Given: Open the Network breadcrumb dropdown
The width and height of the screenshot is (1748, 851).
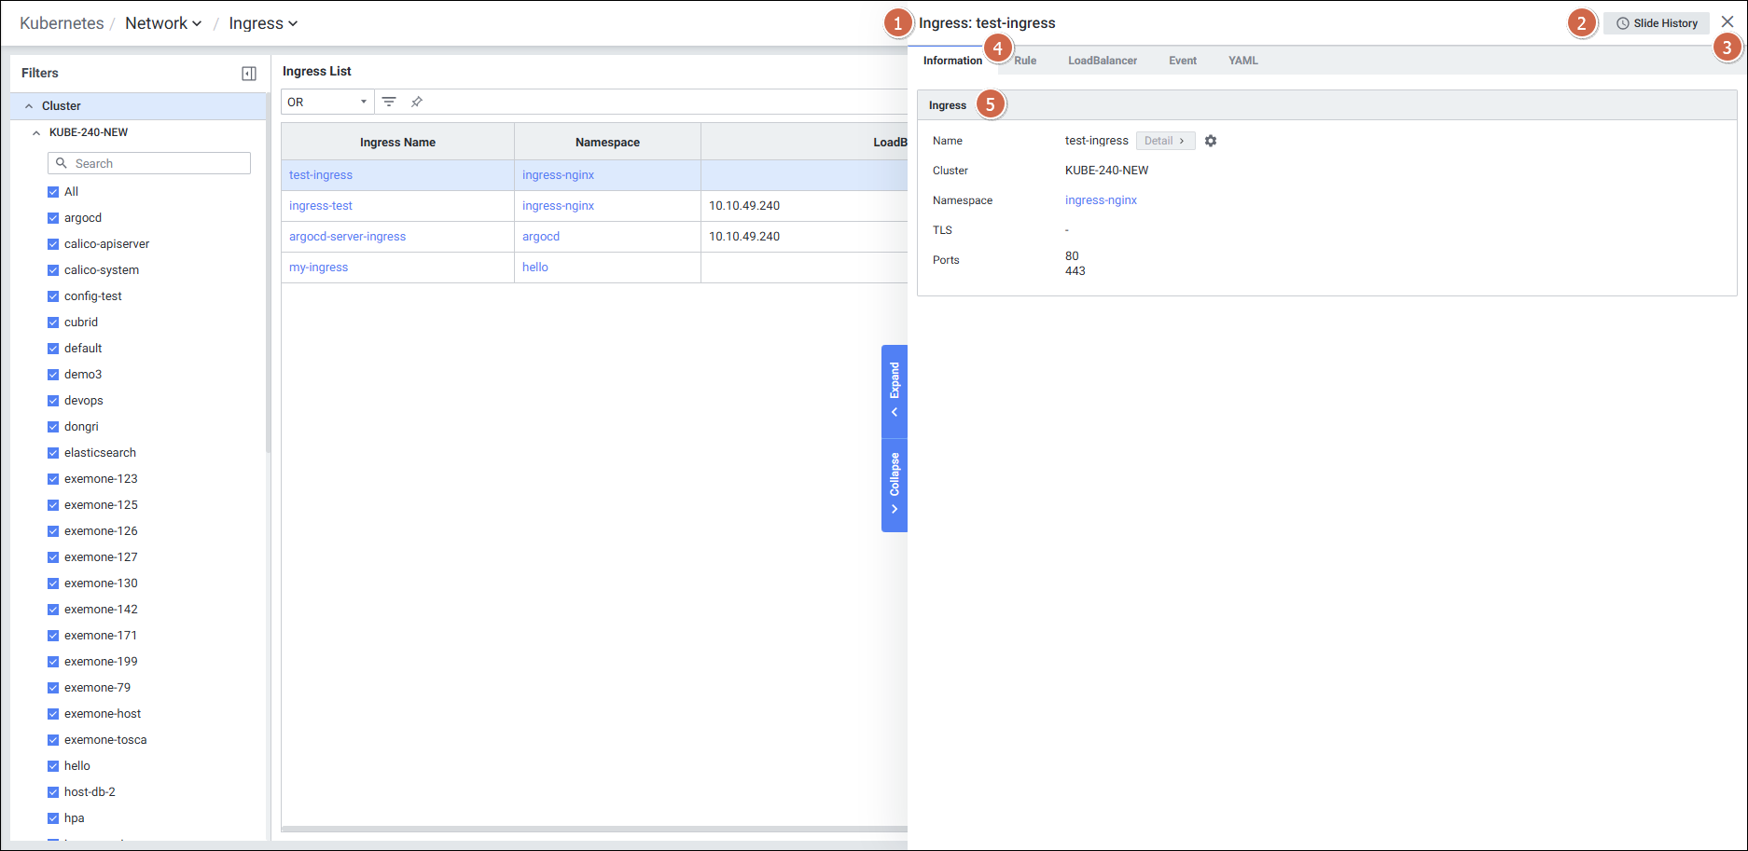Looking at the screenshot, I should point(163,23).
